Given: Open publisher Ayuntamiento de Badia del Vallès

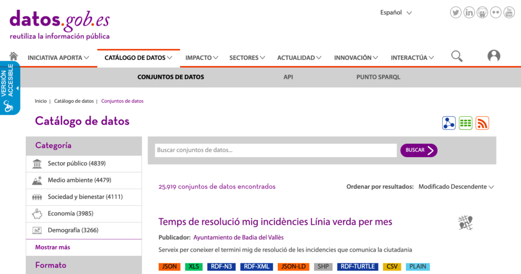Looking at the screenshot, I should point(238,237).
